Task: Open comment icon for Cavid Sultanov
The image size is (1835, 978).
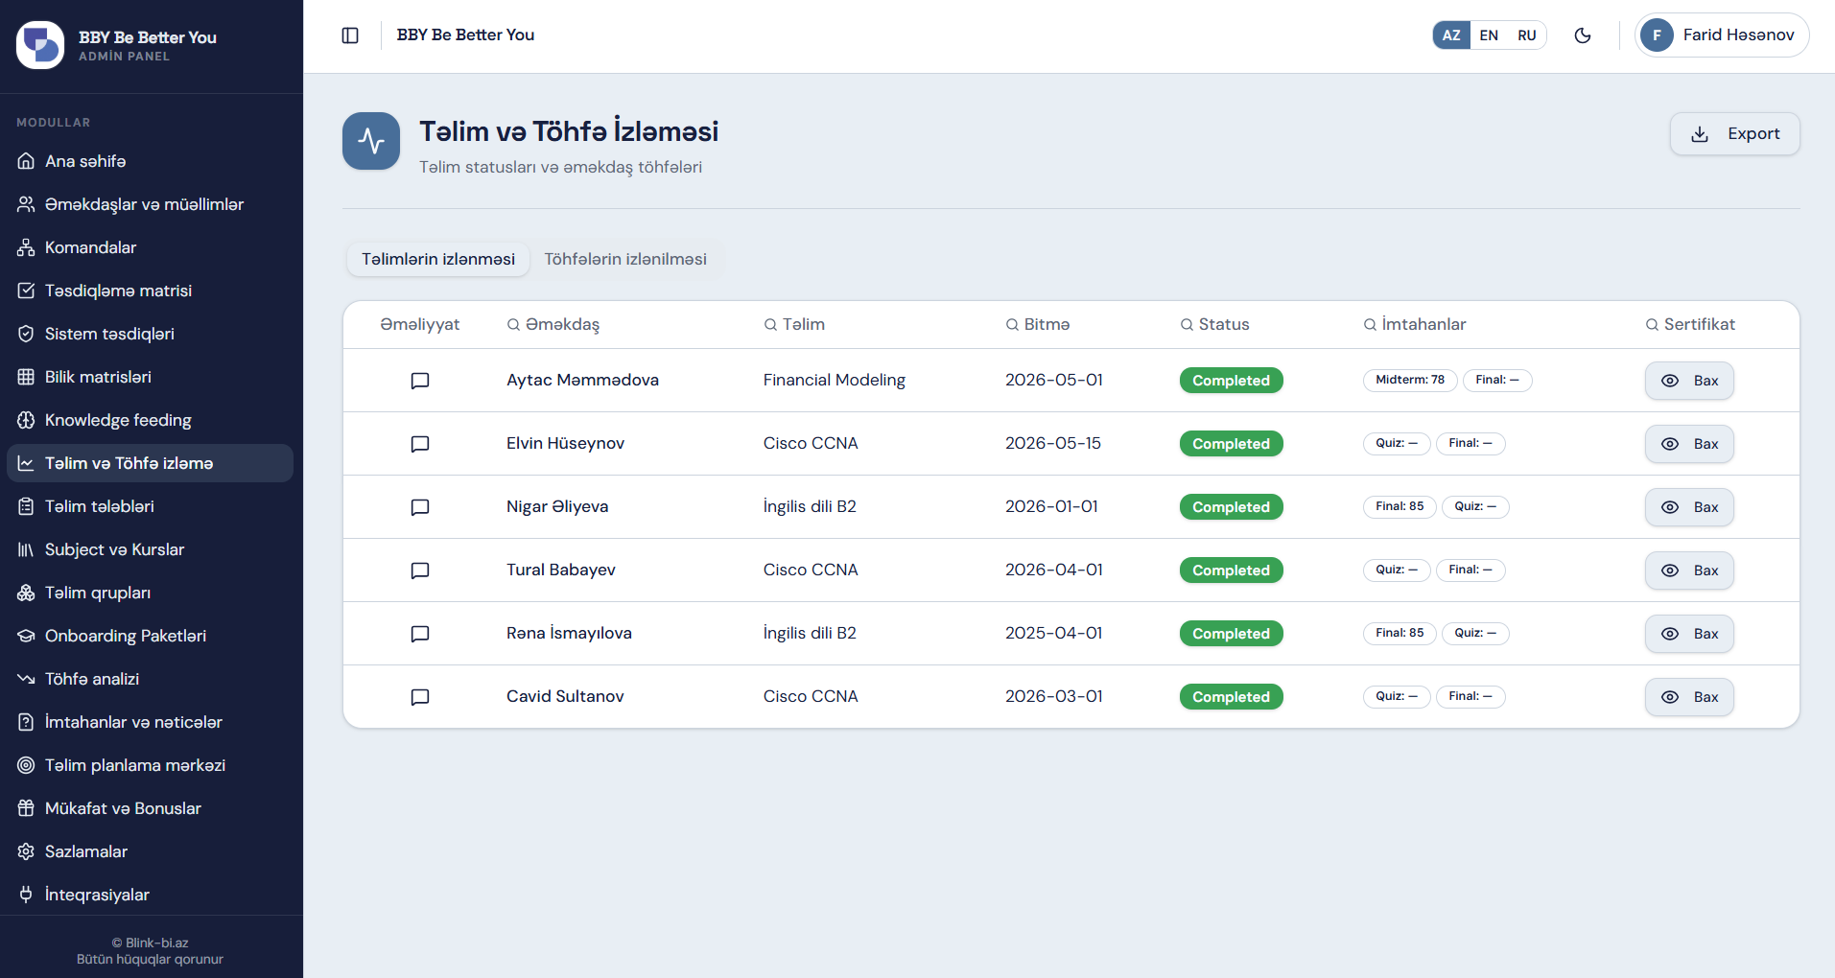Action: click(420, 697)
